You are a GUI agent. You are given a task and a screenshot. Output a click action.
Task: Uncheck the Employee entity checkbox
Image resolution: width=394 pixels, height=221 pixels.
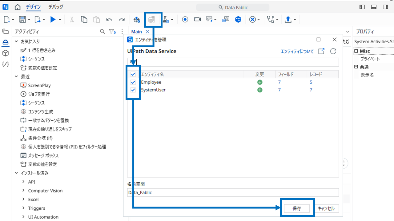click(133, 82)
